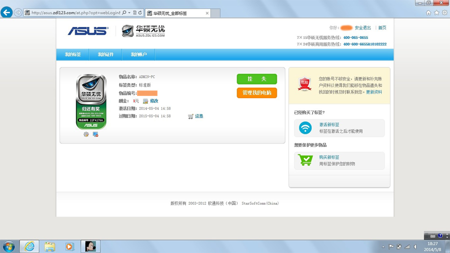Click 更新资料 link
This screenshot has width=450, height=253.
tap(374, 92)
